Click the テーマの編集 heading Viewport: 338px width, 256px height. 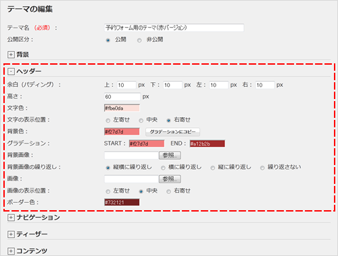pos(30,9)
